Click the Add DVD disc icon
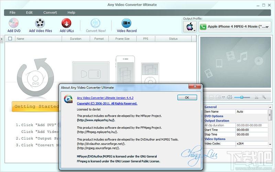 click(14, 23)
